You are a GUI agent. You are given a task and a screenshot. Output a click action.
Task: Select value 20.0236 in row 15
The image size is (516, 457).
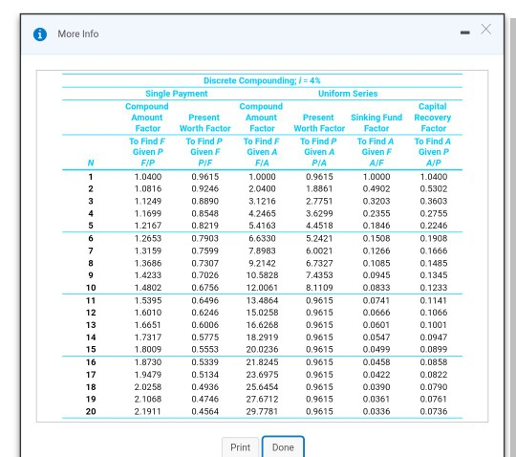tap(262, 349)
